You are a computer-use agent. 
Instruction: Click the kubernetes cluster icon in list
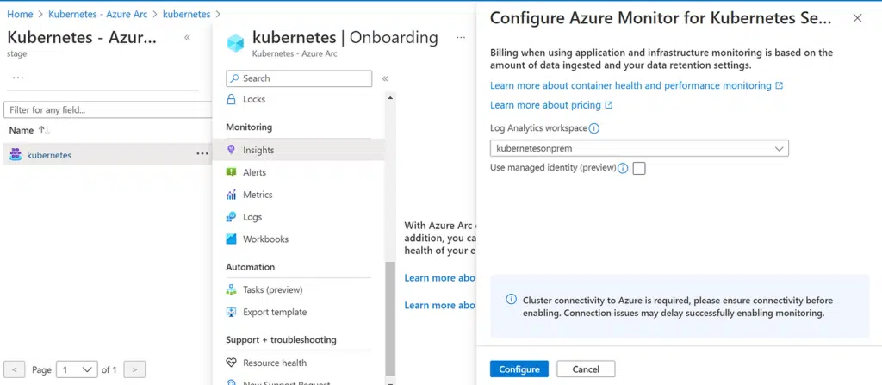click(x=16, y=155)
